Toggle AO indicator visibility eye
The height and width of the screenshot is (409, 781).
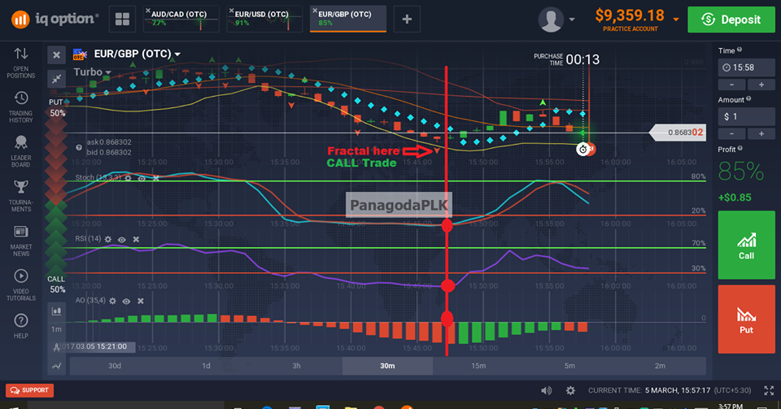pyautogui.click(x=126, y=301)
